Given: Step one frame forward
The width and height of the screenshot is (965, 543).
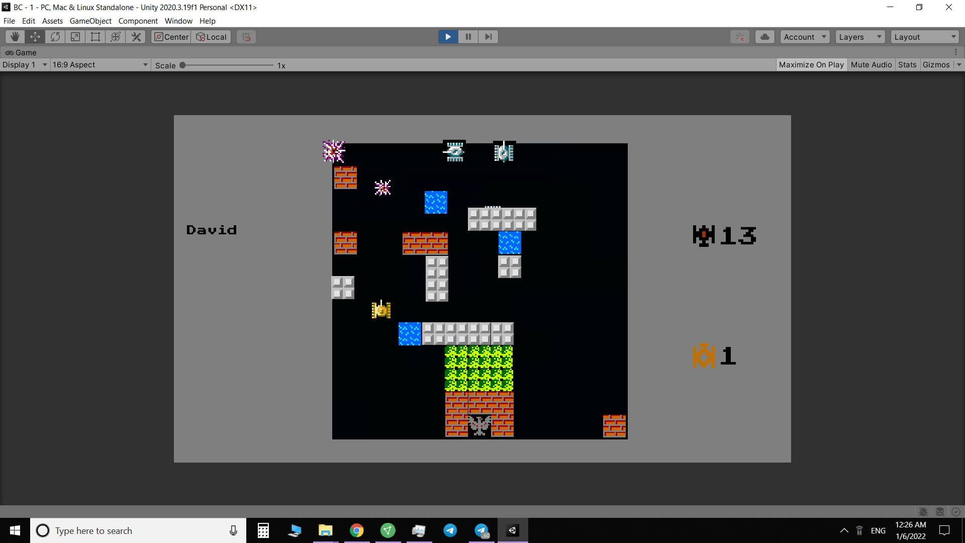Looking at the screenshot, I should [x=488, y=37].
